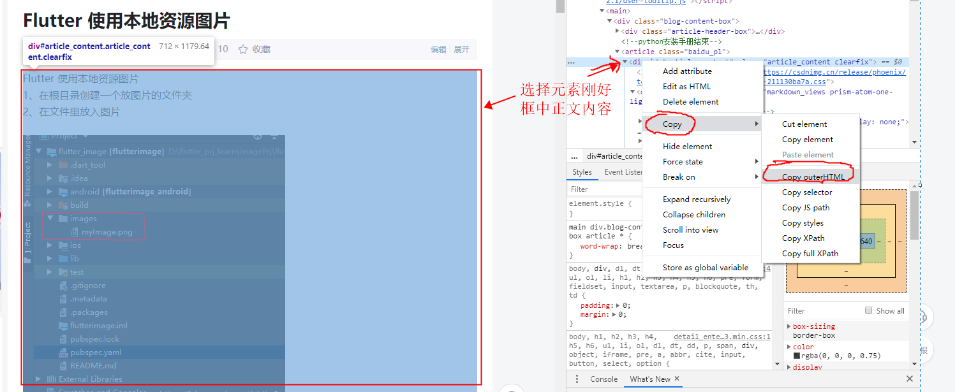Image resolution: width=955 pixels, height=392 pixels.
Task: Click the rgba color swatch
Action: [796, 356]
